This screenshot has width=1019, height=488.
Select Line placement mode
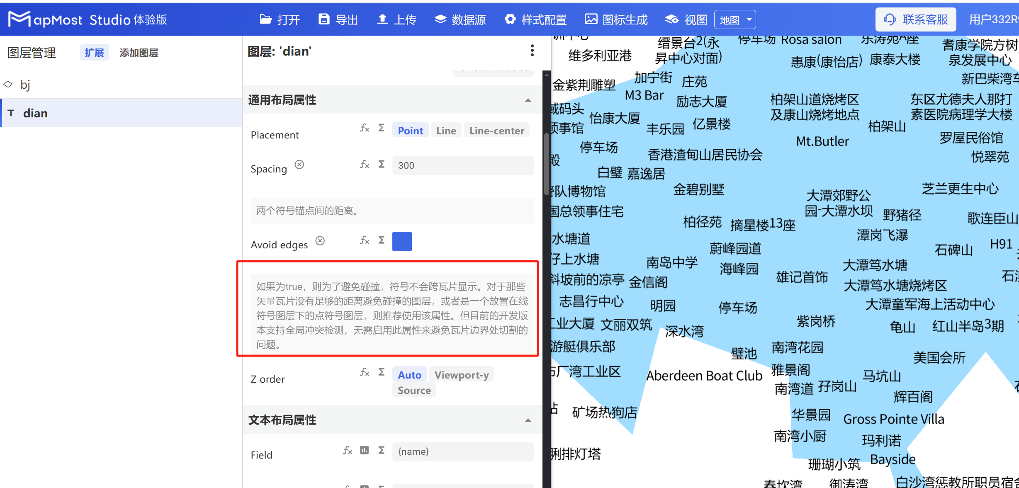click(446, 130)
